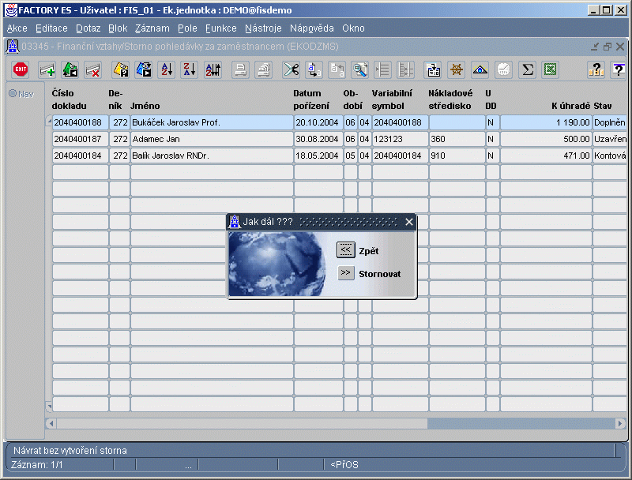Screen dimensions: 632x480
Task: Click the single-column list layout icon
Action: 383,69
